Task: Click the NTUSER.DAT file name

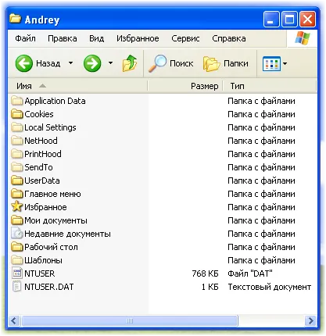Action: (x=49, y=287)
